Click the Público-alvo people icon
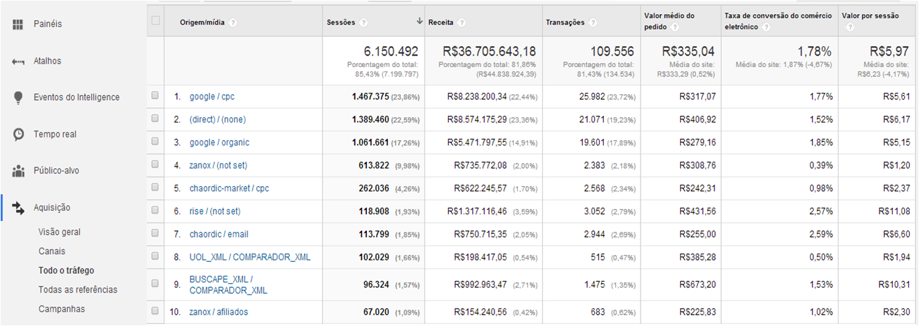 click(x=18, y=171)
